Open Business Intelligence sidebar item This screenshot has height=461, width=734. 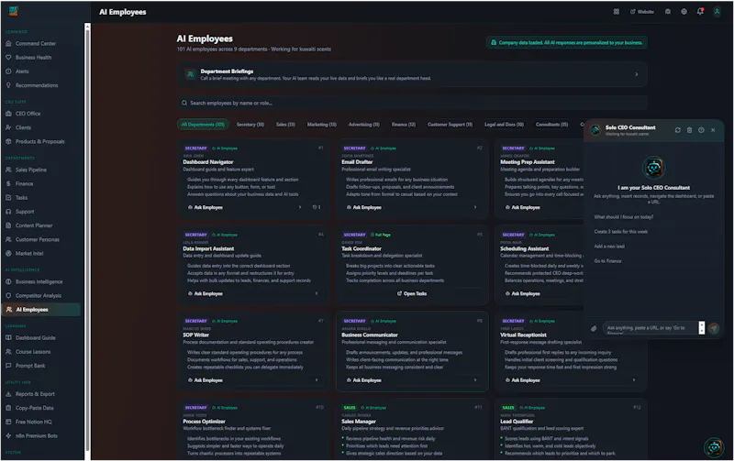[x=39, y=282]
